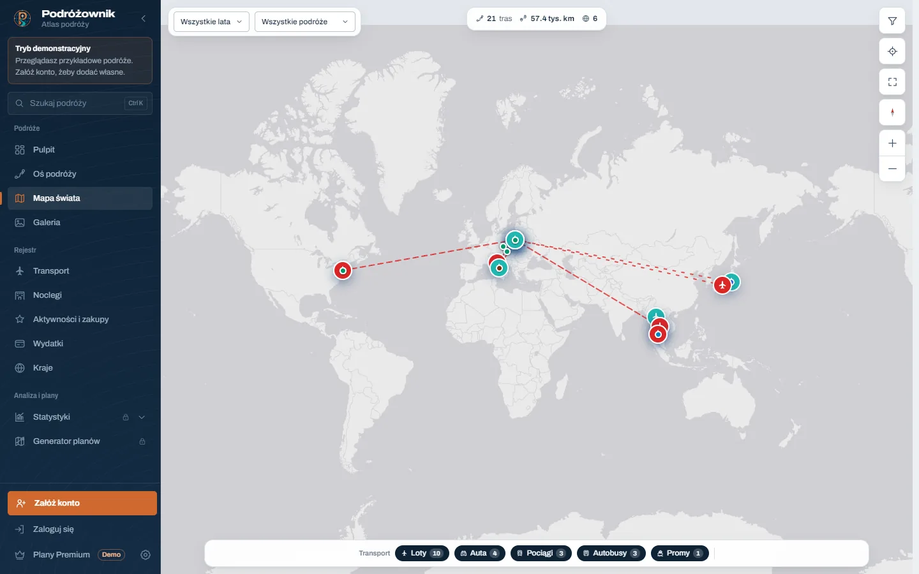
Task: Toggle Promy transport filter chip
Action: click(x=680, y=554)
